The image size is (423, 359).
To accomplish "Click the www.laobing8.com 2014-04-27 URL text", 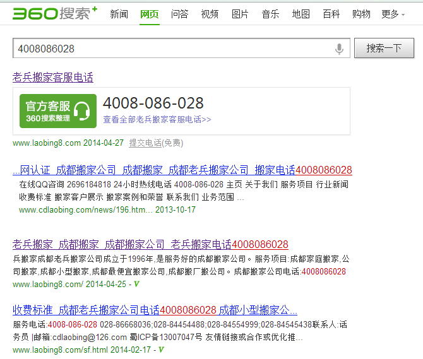I will tap(68, 143).
